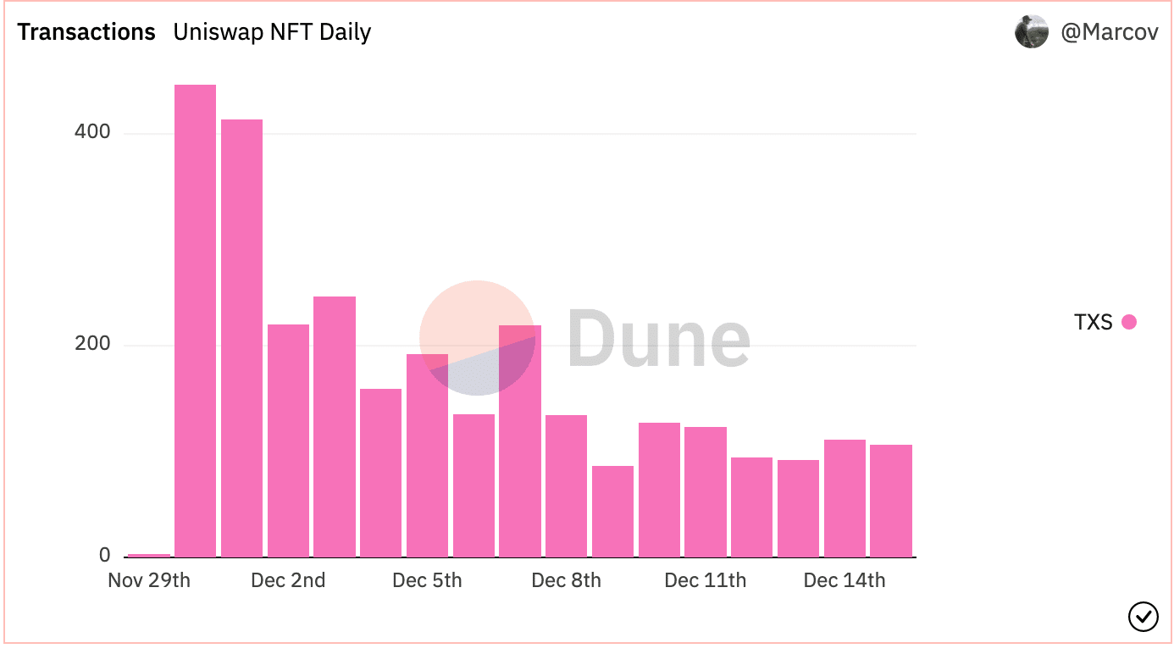Open the @Marcov author link
The height and width of the screenshot is (654, 1174).
coord(1110,32)
